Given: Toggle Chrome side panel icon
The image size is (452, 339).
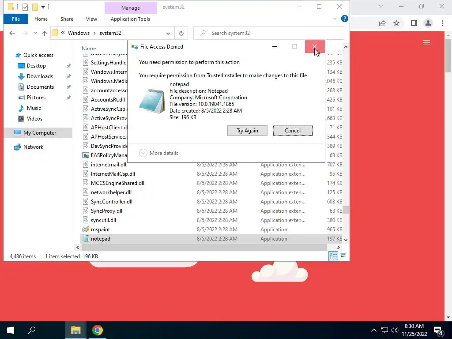Looking at the screenshot, I should tap(414, 23).
